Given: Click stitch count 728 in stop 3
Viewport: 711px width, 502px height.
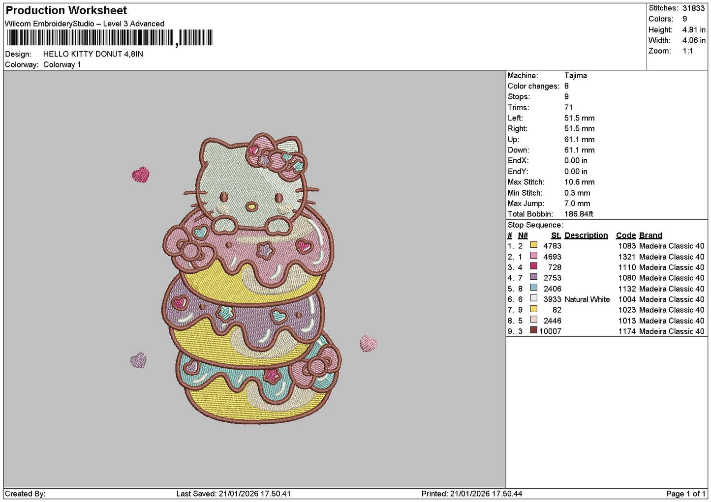Looking at the screenshot, I should coord(555,267).
